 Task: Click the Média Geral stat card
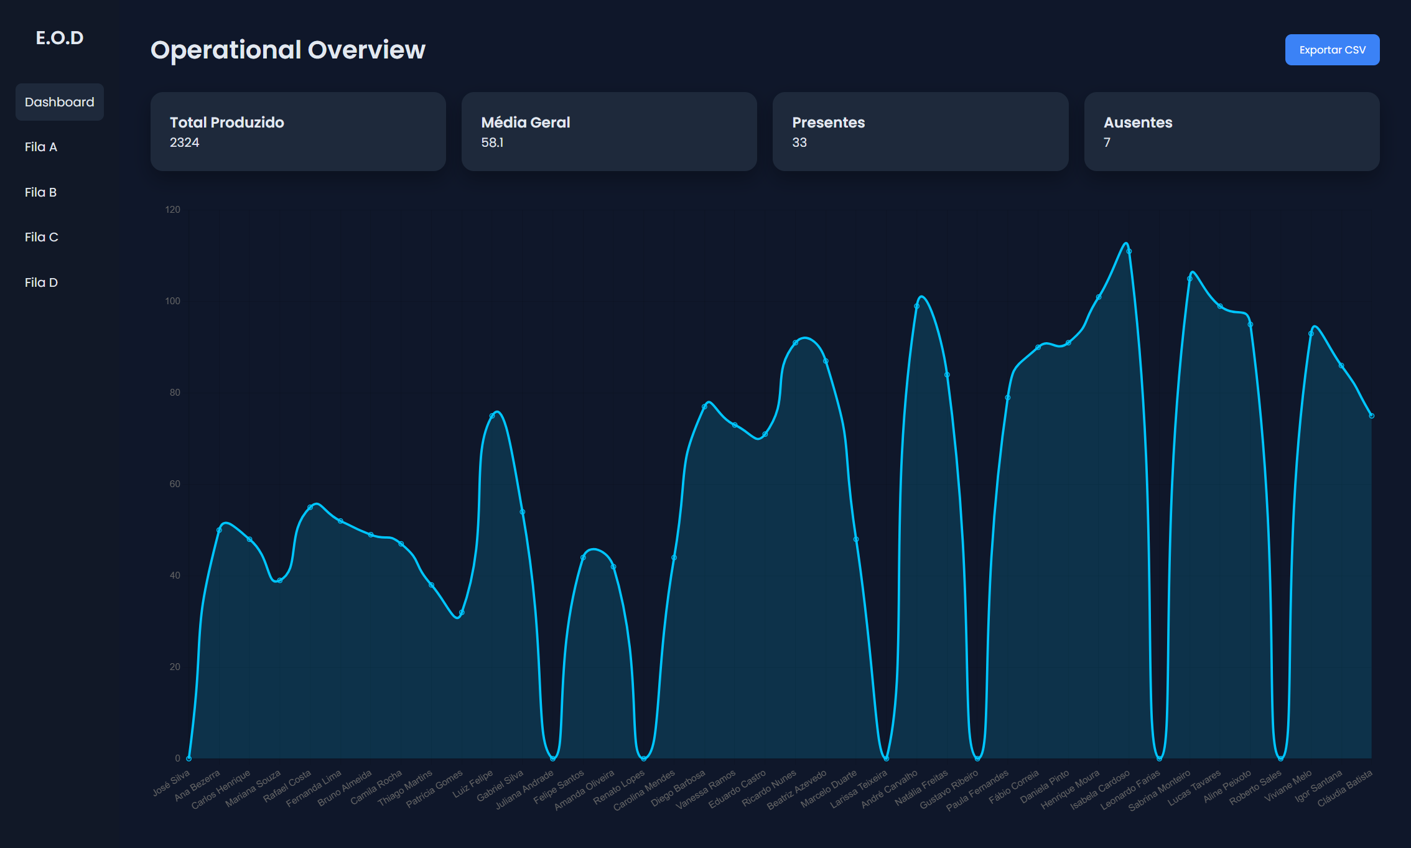[x=609, y=131]
